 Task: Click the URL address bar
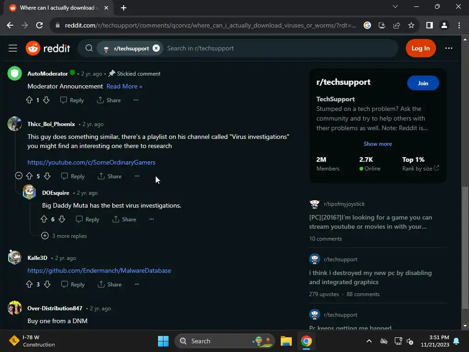click(x=210, y=25)
